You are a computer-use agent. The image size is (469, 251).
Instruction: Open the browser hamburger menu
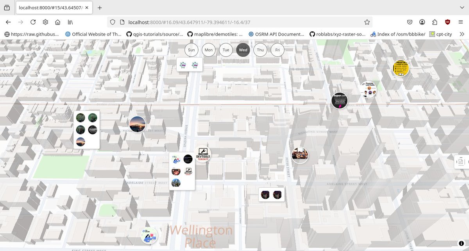pyautogui.click(x=461, y=22)
